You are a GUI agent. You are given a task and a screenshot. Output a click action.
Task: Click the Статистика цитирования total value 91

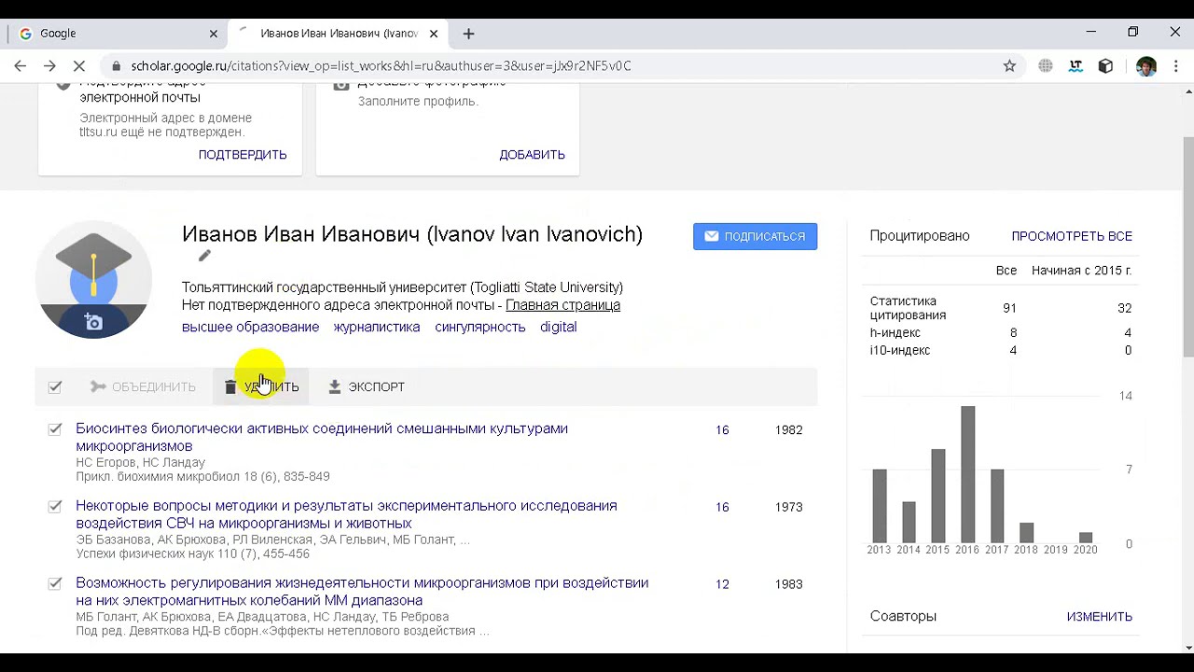coord(1009,308)
